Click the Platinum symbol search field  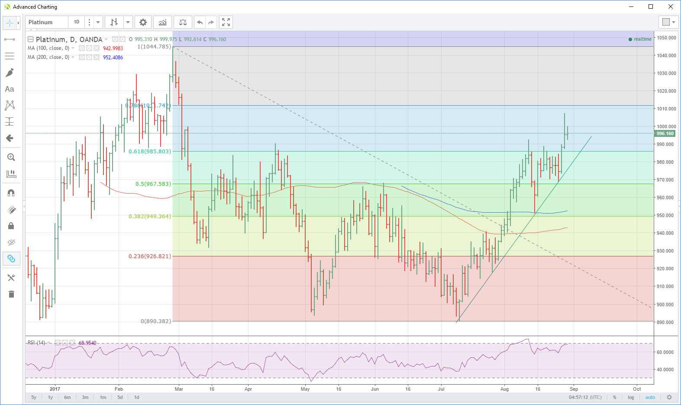click(x=47, y=22)
